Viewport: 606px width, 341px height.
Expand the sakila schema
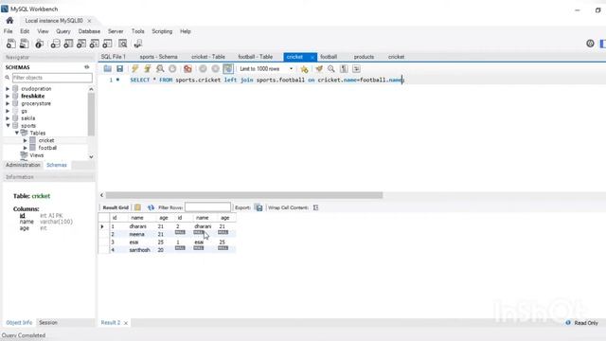coord(8,118)
